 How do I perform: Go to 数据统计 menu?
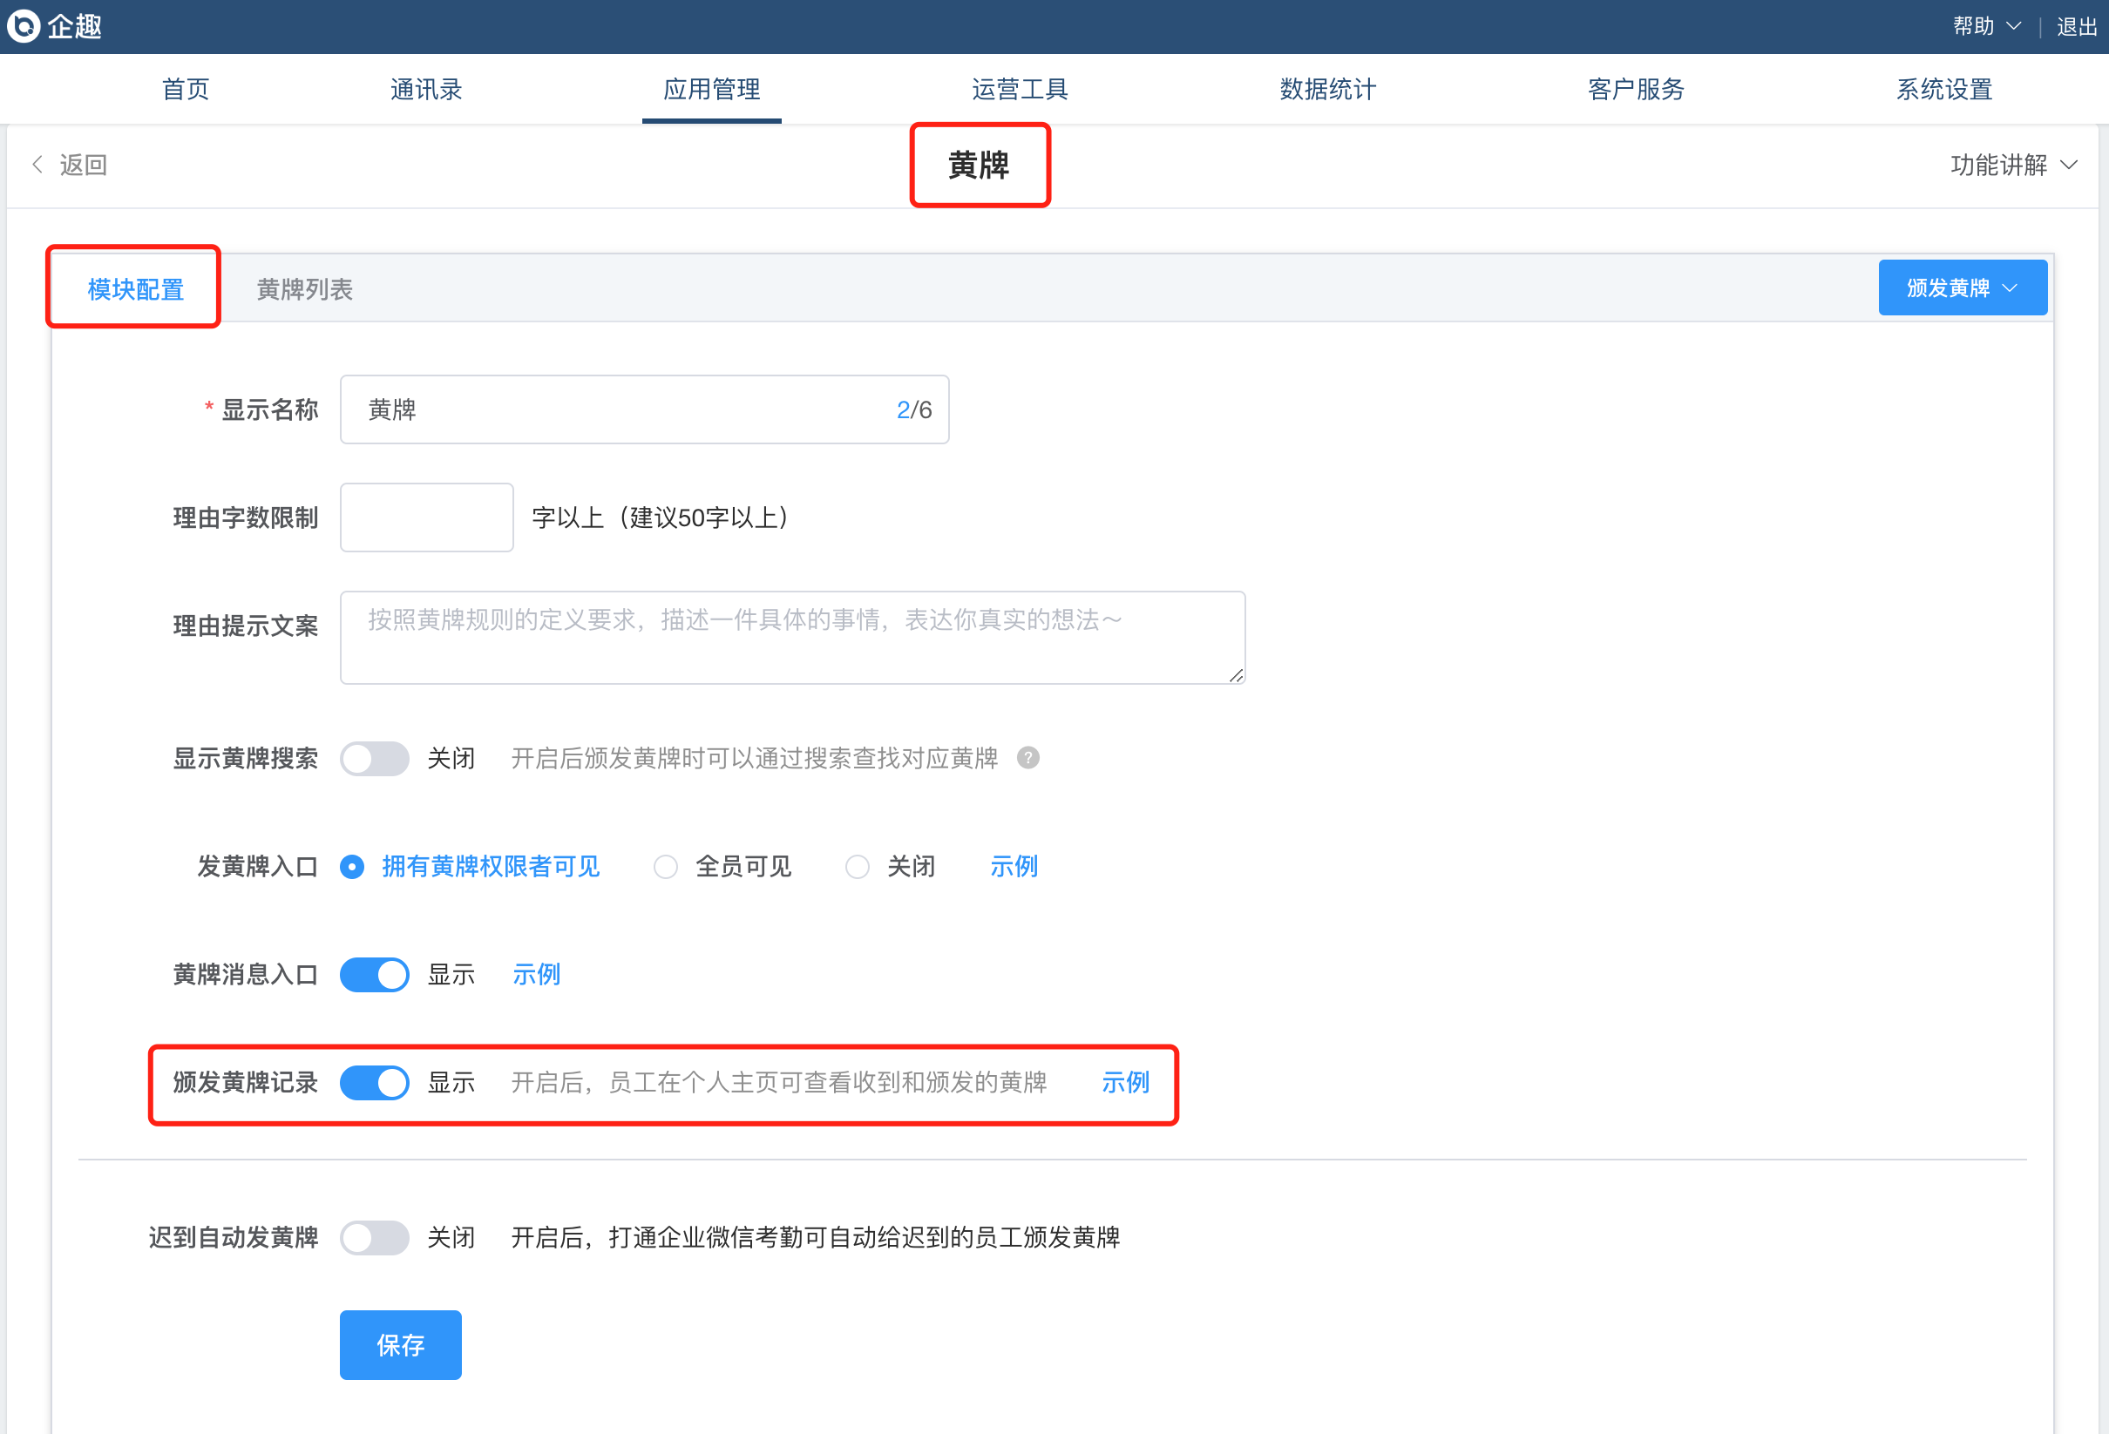1326,89
